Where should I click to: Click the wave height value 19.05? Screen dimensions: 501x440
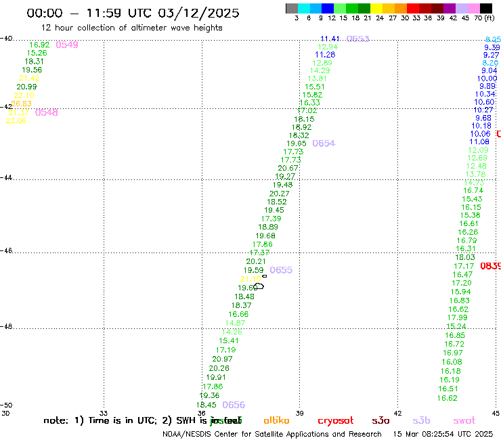(x=297, y=144)
